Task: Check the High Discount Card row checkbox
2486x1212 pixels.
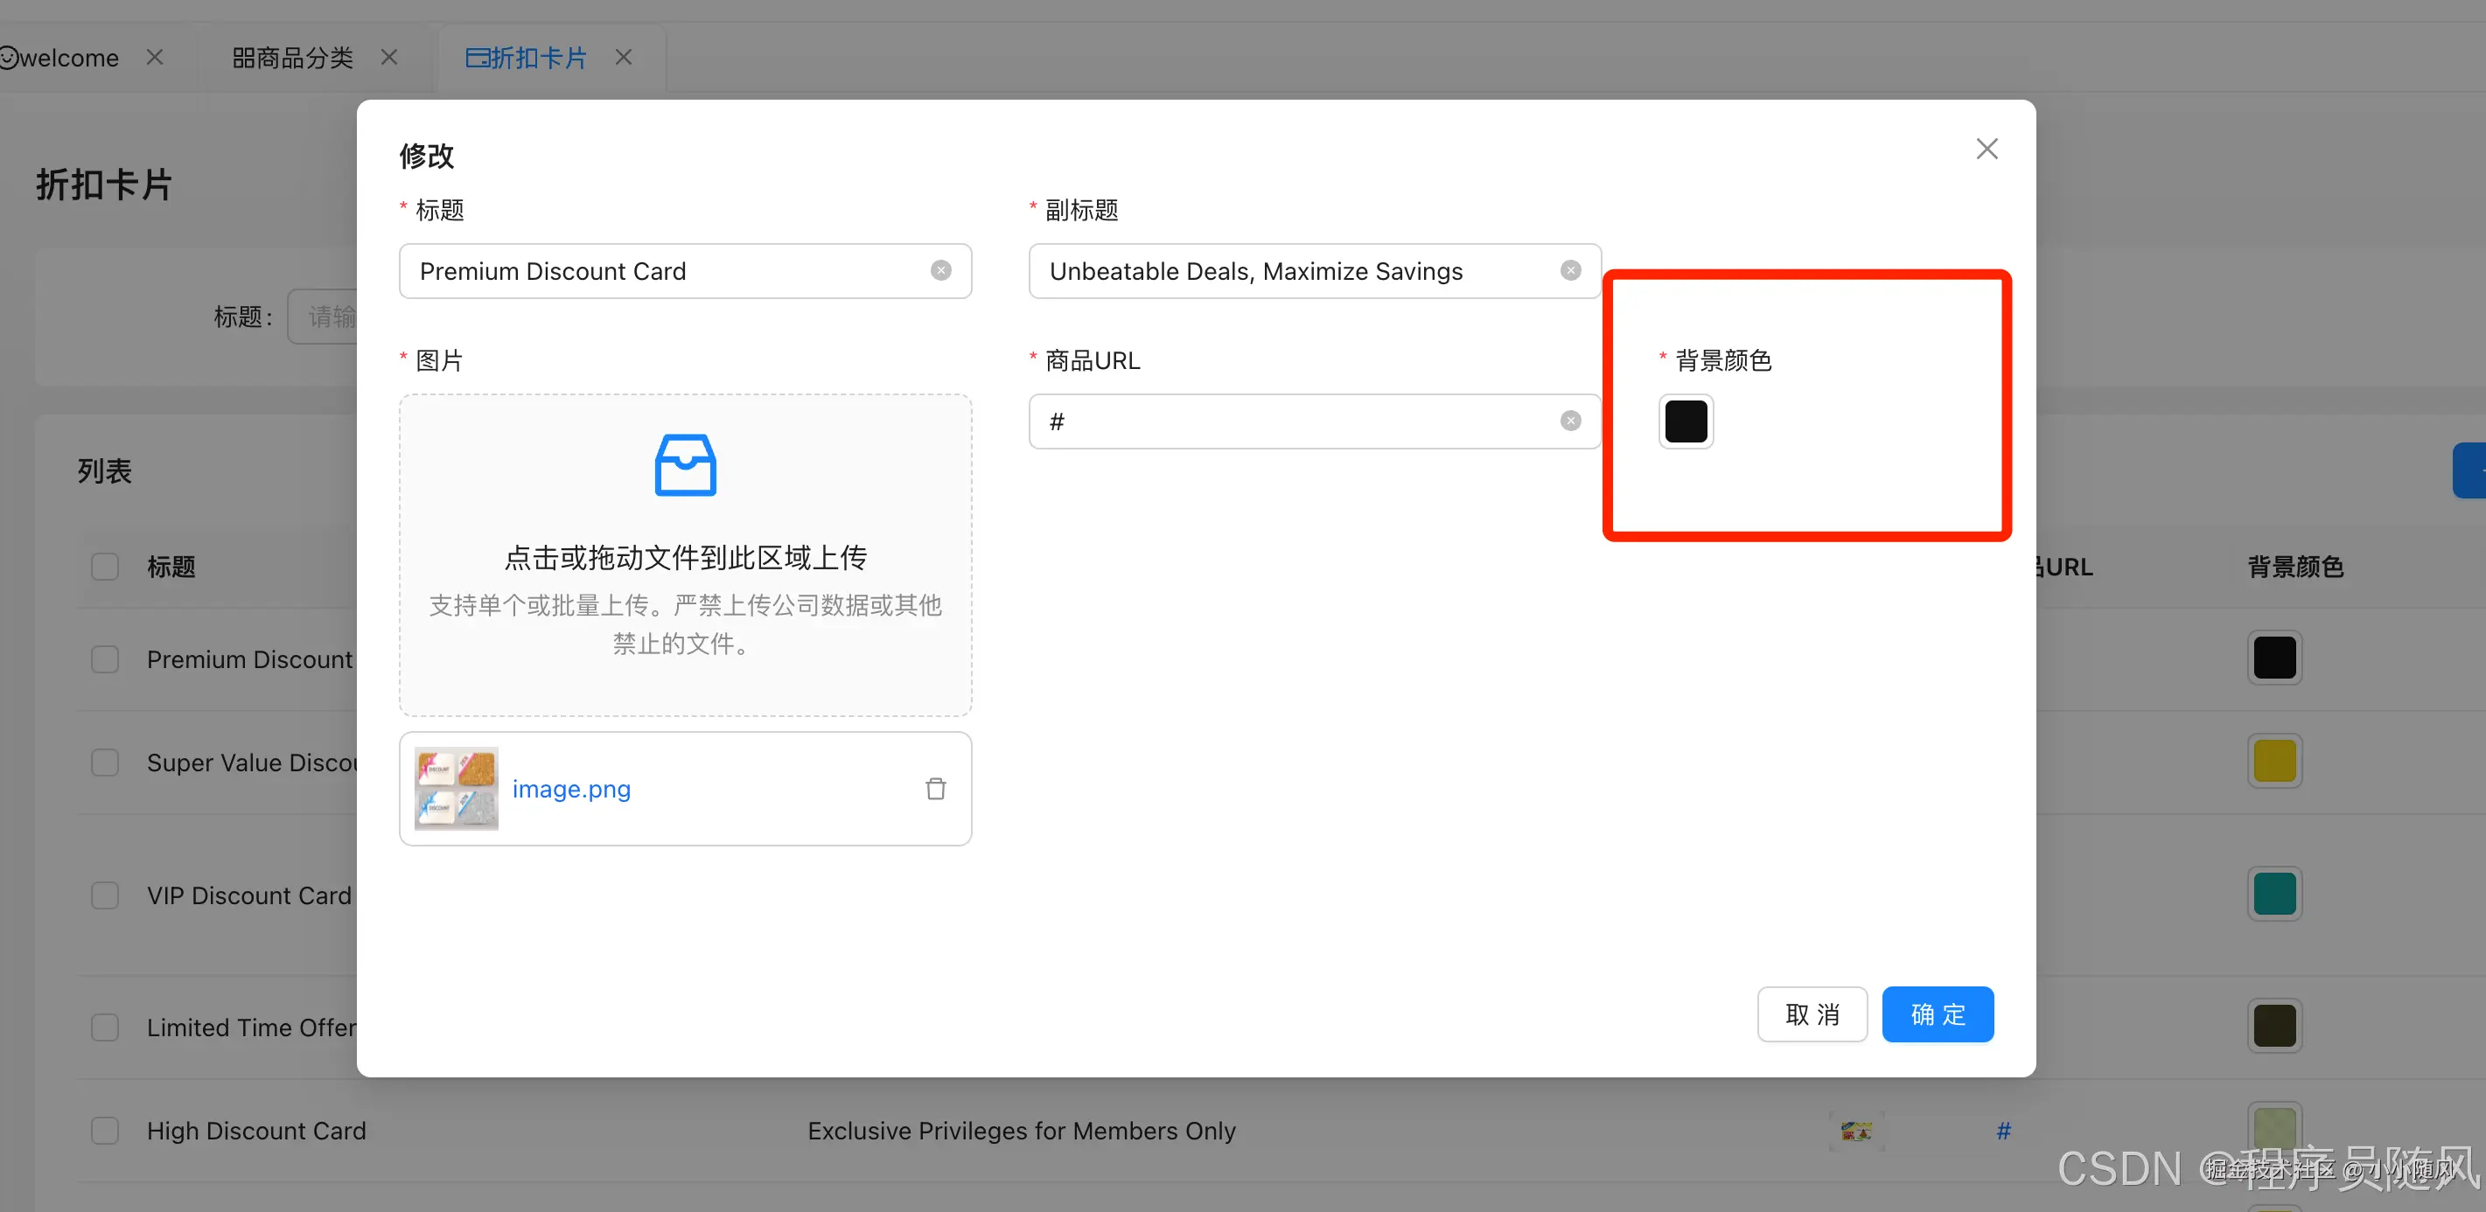Action: pyautogui.click(x=104, y=1131)
